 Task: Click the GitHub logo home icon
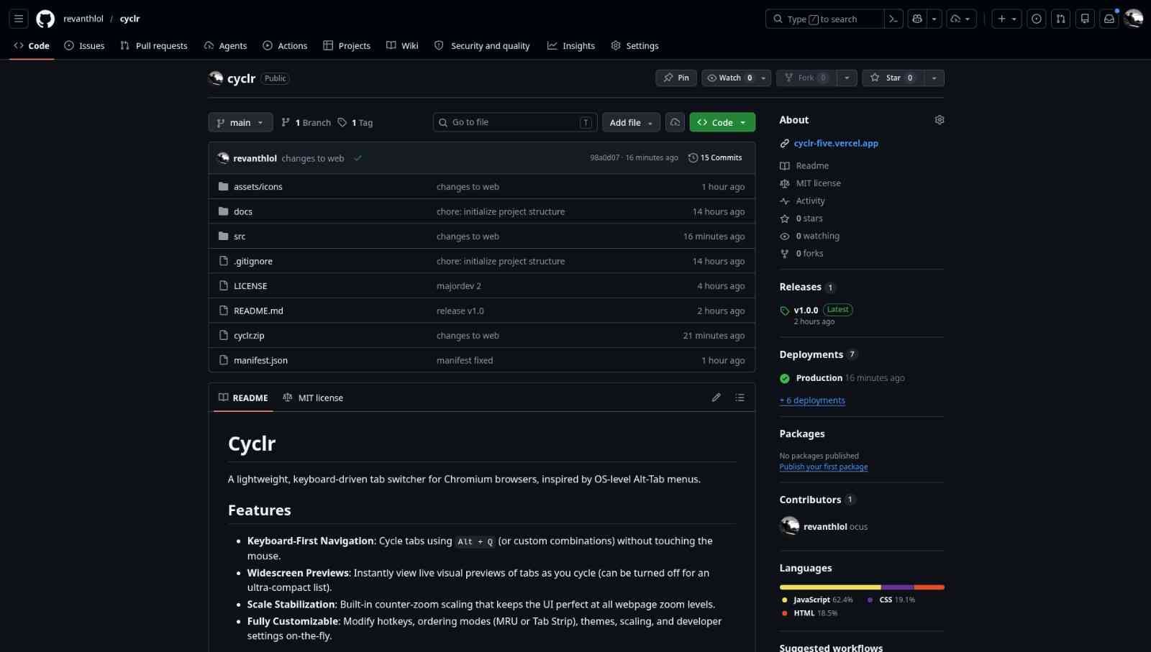[45, 19]
